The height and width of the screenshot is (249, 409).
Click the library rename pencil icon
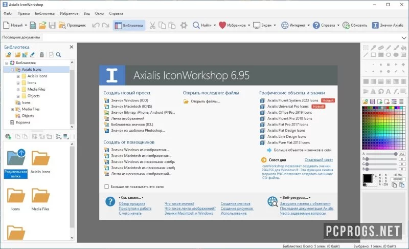(x=32, y=55)
